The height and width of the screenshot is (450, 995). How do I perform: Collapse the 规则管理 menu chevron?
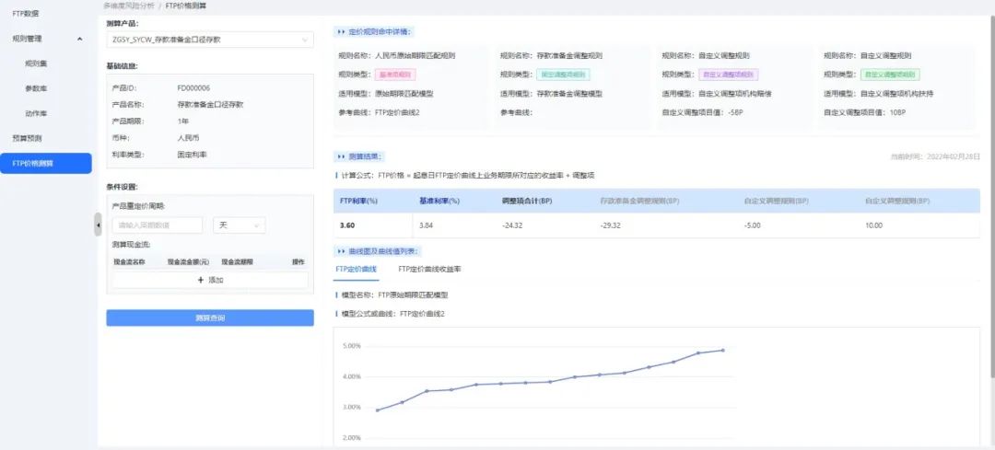pos(79,39)
